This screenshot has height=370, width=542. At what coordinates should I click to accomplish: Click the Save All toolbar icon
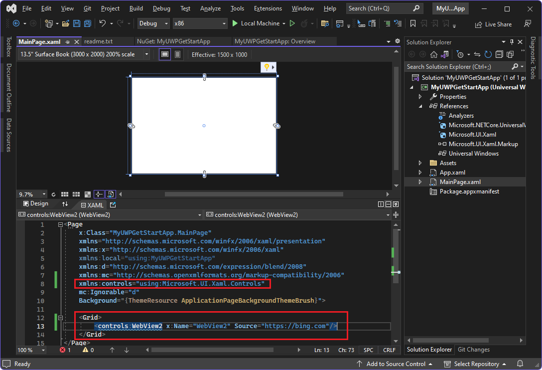(87, 23)
